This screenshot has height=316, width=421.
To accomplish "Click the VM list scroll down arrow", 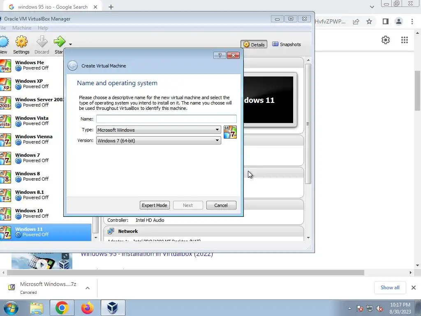I will (x=96, y=237).
